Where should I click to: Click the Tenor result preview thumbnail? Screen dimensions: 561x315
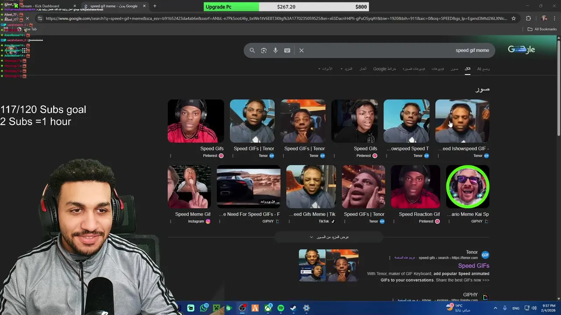(329, 266)
